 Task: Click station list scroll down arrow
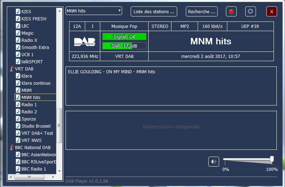[59, 171]
